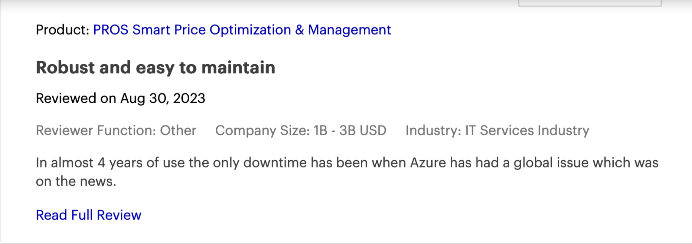Click the Read Full Review link

pyautogui.click(x=88, y=215)
